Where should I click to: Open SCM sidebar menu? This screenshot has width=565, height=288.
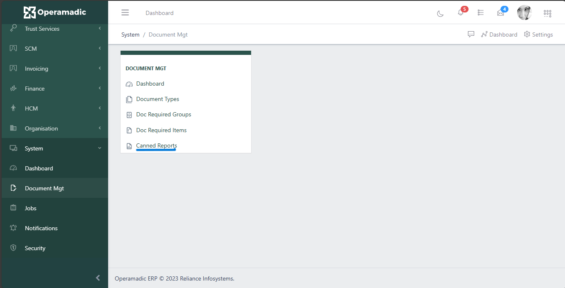point(55,49)
